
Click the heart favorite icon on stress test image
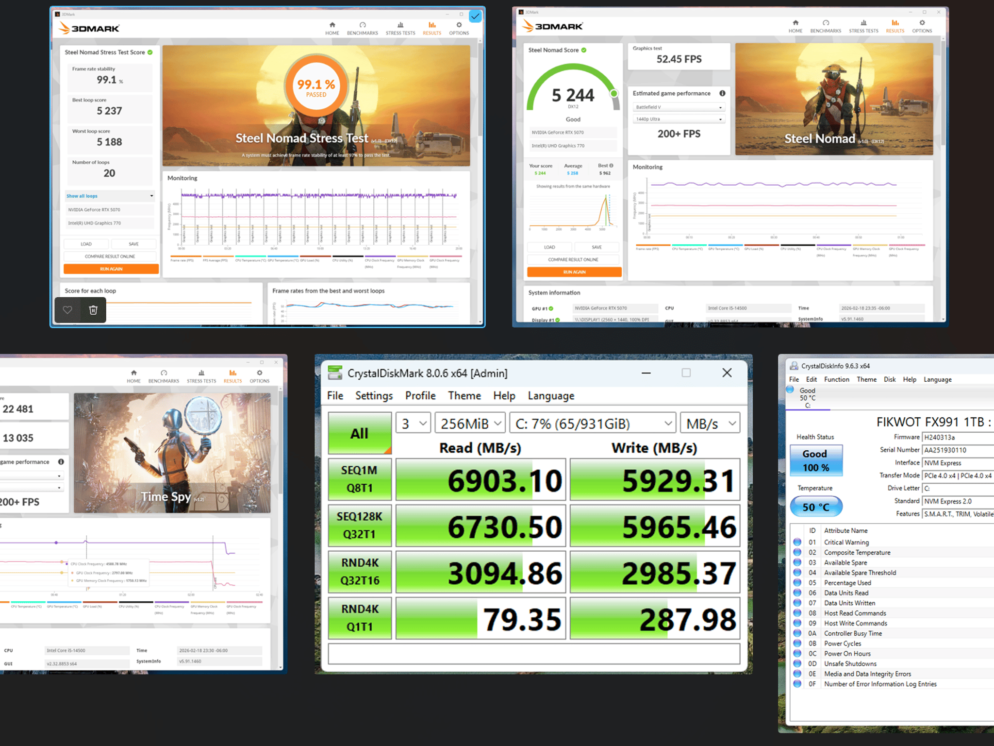67,310
